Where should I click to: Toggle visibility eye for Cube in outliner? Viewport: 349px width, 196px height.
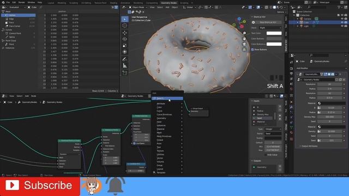342,22
